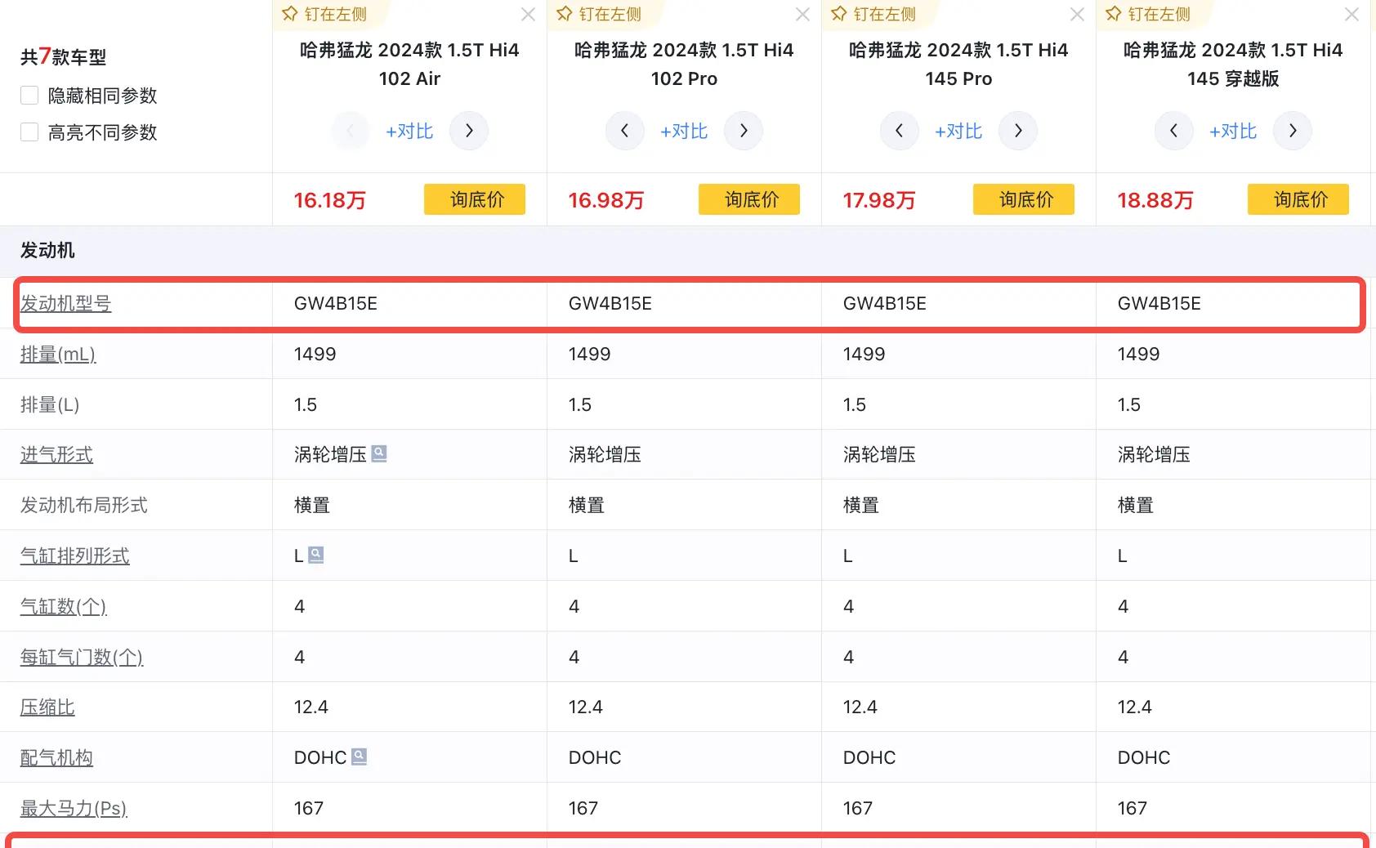Click the 16.98万 price
This screenshot has width=1376, height=848.
point(605,200)
